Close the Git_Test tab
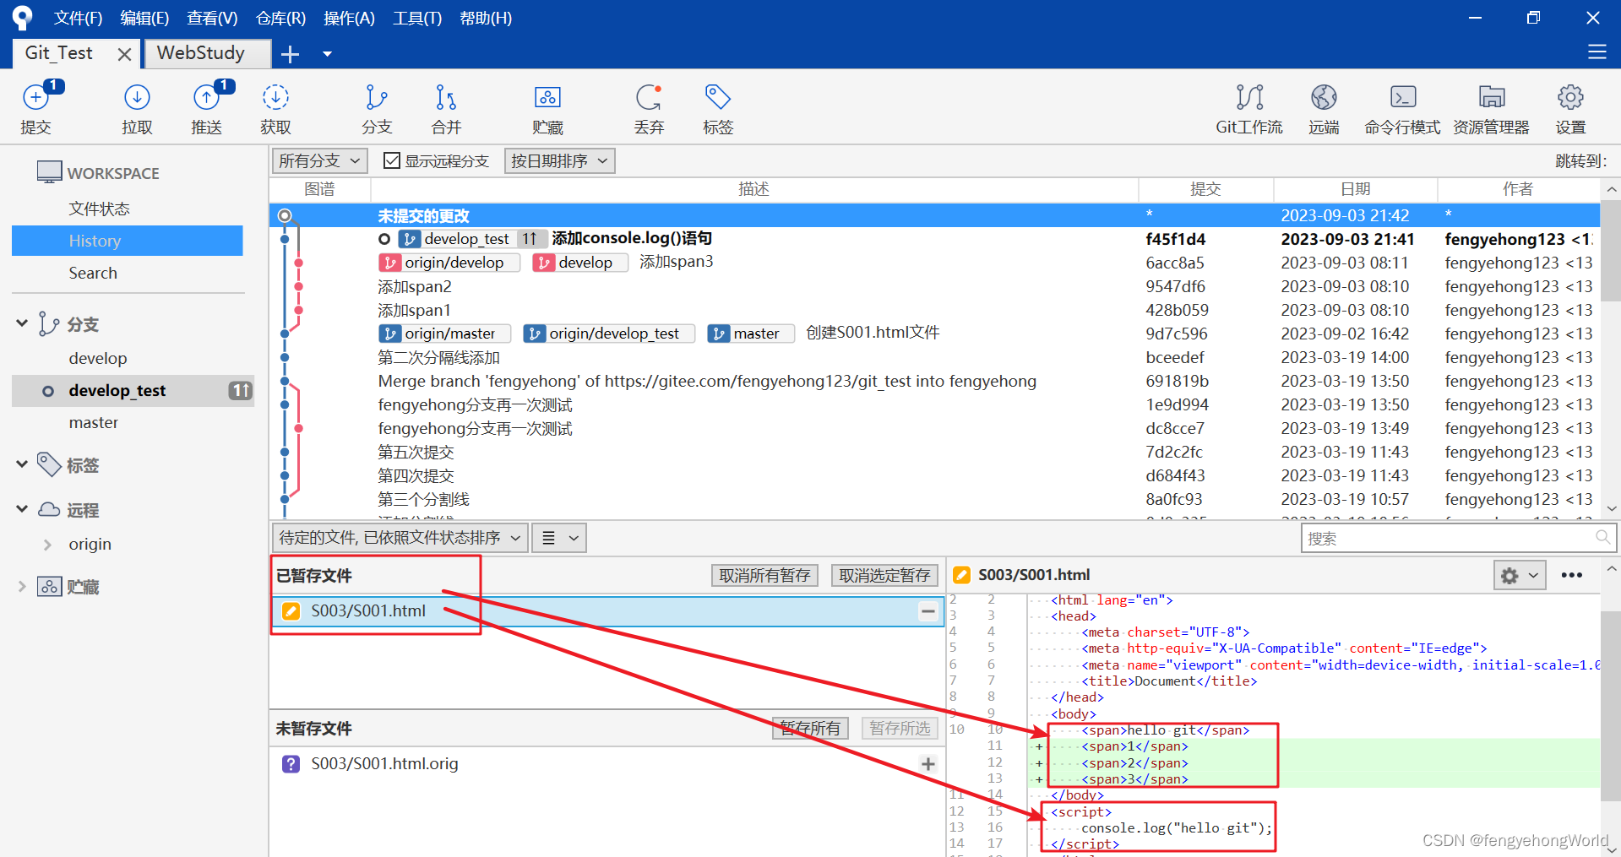The image size is (1621, 857). click(x=124, y=54)
